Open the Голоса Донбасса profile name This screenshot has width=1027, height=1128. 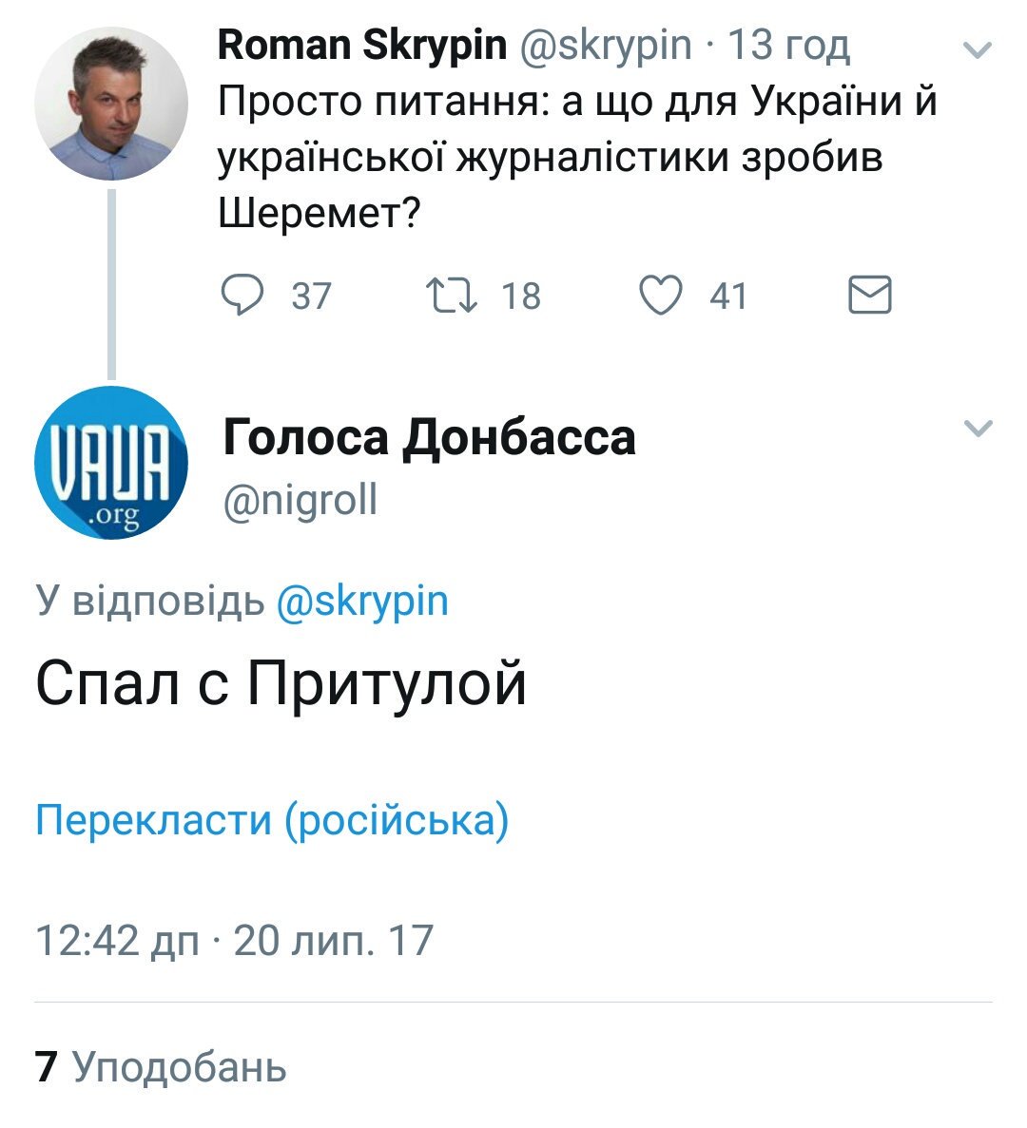coord(429,438)
